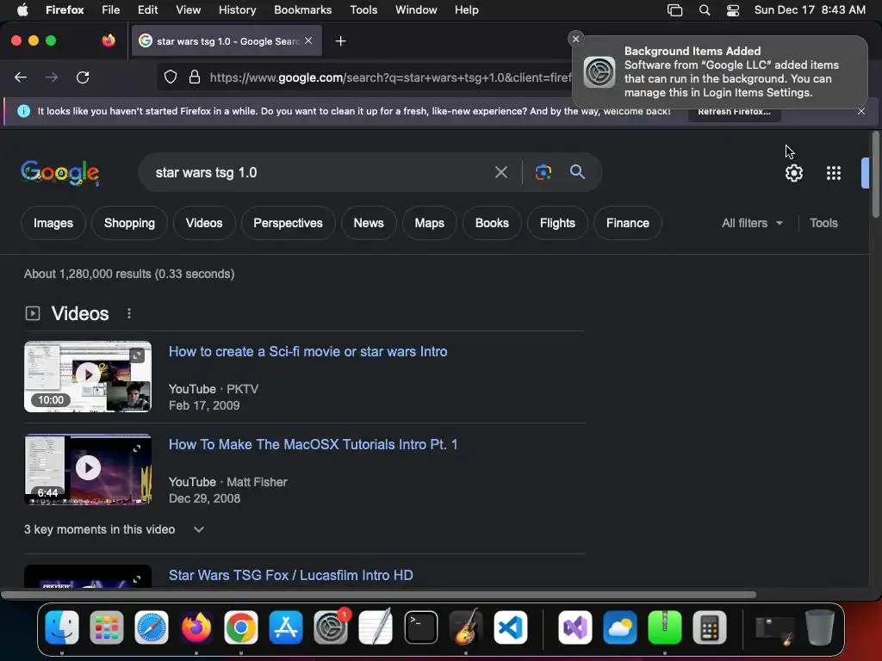The height and width of the screenshot is (661, 882).
Task: Go back using the browser back arrow
Action: 21,77
